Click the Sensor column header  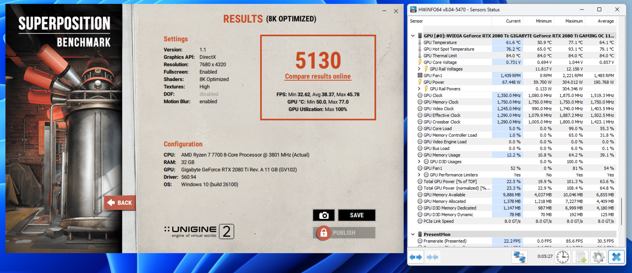point(416,21)
